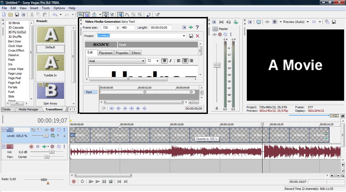Open Master bus FX gear icon
Viewport: 346px width, 192px height.
click(220, 34)
